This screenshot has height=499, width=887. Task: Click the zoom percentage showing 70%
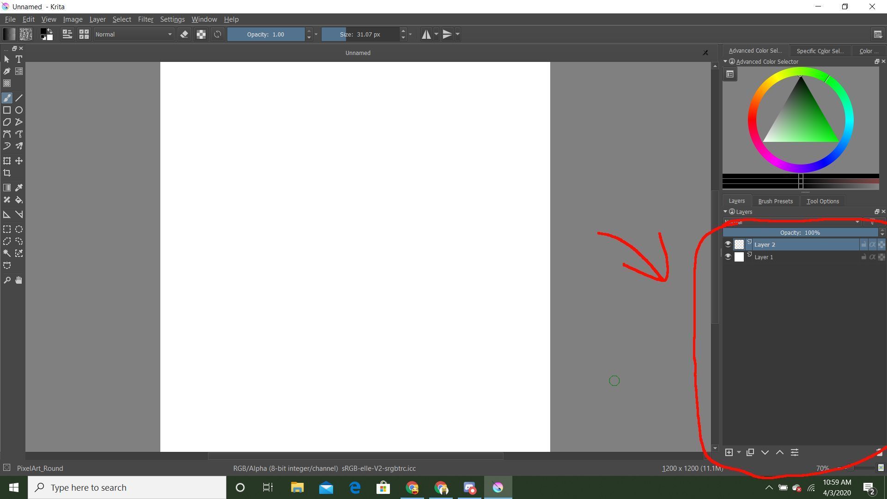coord(822,468)
